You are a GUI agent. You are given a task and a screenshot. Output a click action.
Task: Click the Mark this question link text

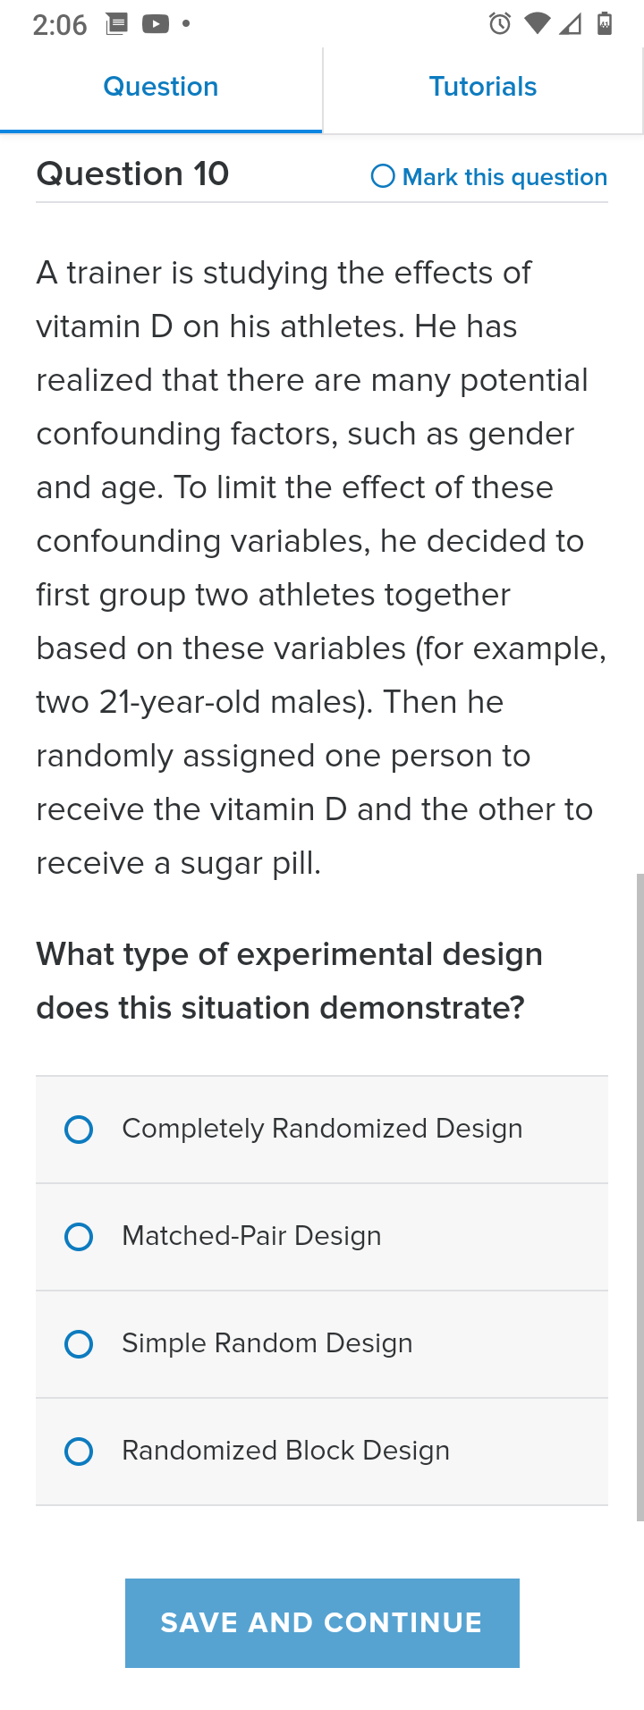504,177
